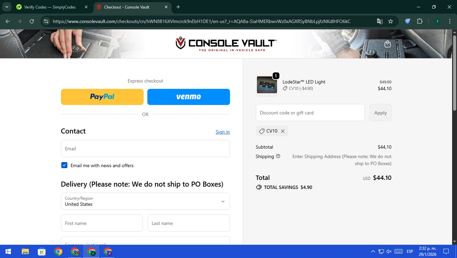Reload the checkout page
This screenshot has width=457, height=258.
(x=32, y=21)
